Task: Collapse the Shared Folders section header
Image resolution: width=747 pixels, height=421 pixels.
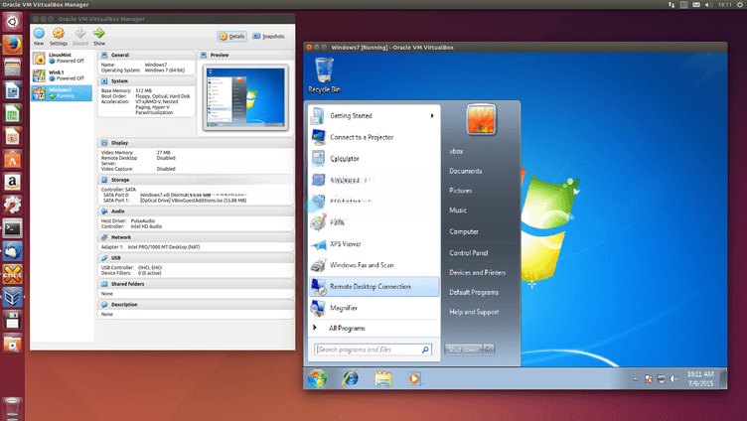Action: coord(196,284)
